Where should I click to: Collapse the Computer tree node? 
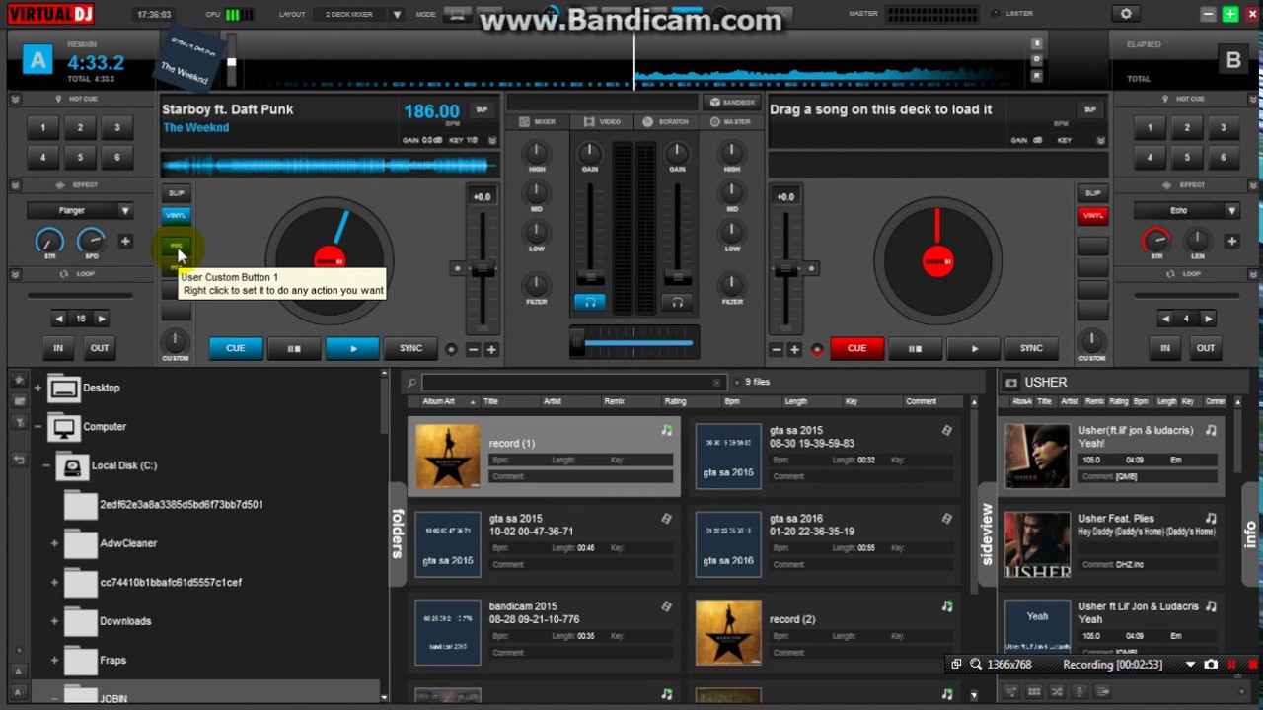[x=37, y=427]
